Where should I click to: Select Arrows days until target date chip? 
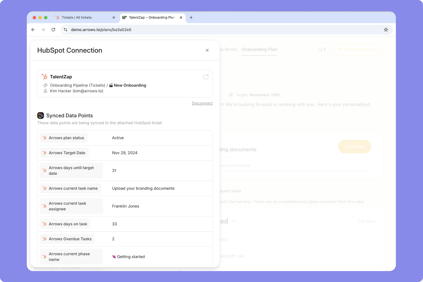tap(71, 171)
